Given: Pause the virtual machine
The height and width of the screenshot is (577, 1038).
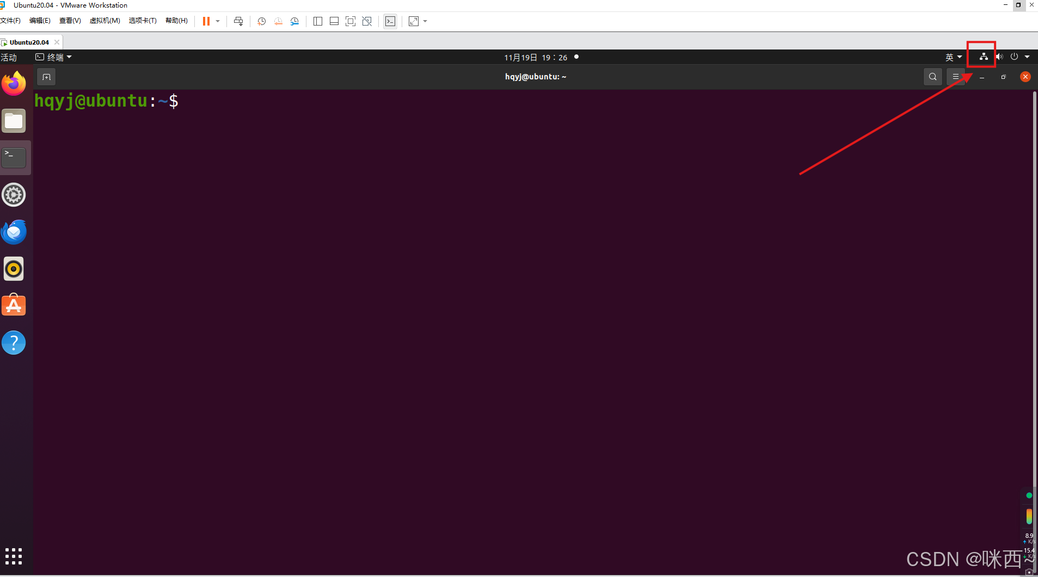Looking at the screenshot, I should pos(206,21).
